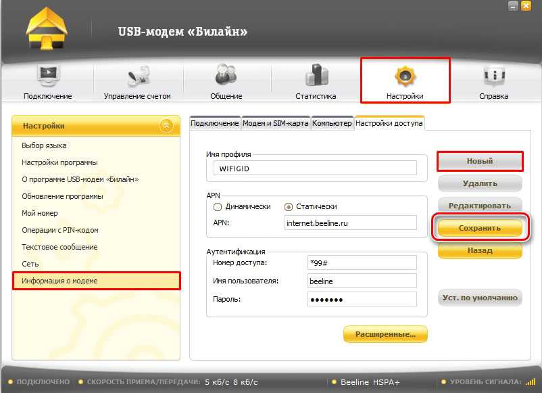Select the Динамически APN radio button
542x393 pixels.
[x=218, y=206]
